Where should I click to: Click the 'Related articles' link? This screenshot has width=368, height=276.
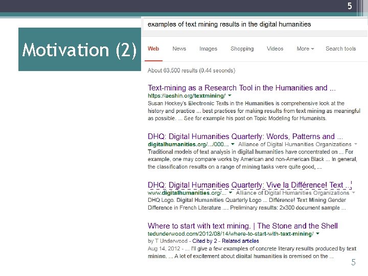[240, 241]
